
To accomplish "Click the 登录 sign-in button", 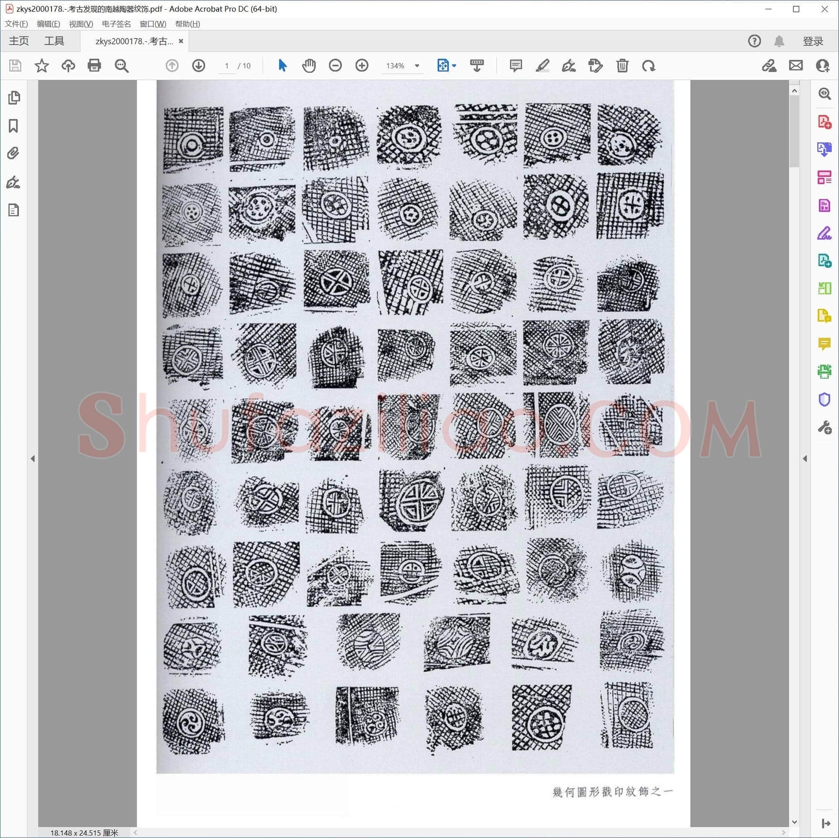I will [813, 41].
